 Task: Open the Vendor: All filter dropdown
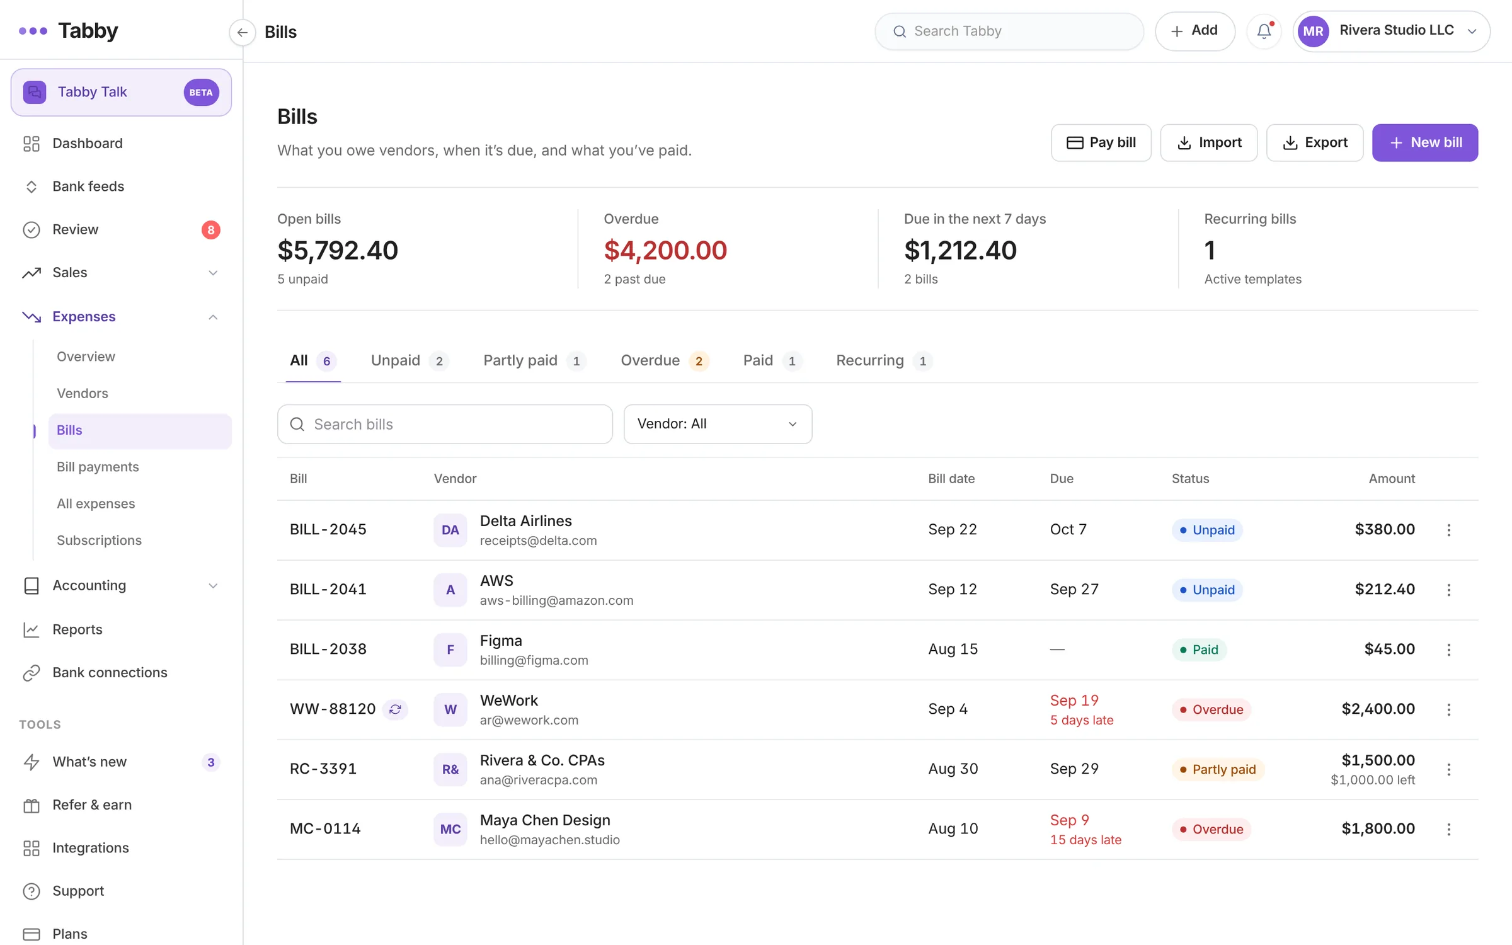pos(718,424)
